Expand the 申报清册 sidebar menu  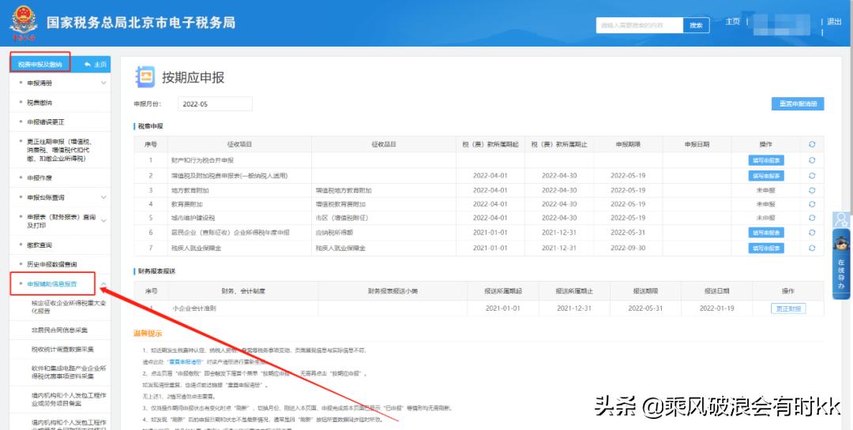pyautogui.click(x=103, y=83)
